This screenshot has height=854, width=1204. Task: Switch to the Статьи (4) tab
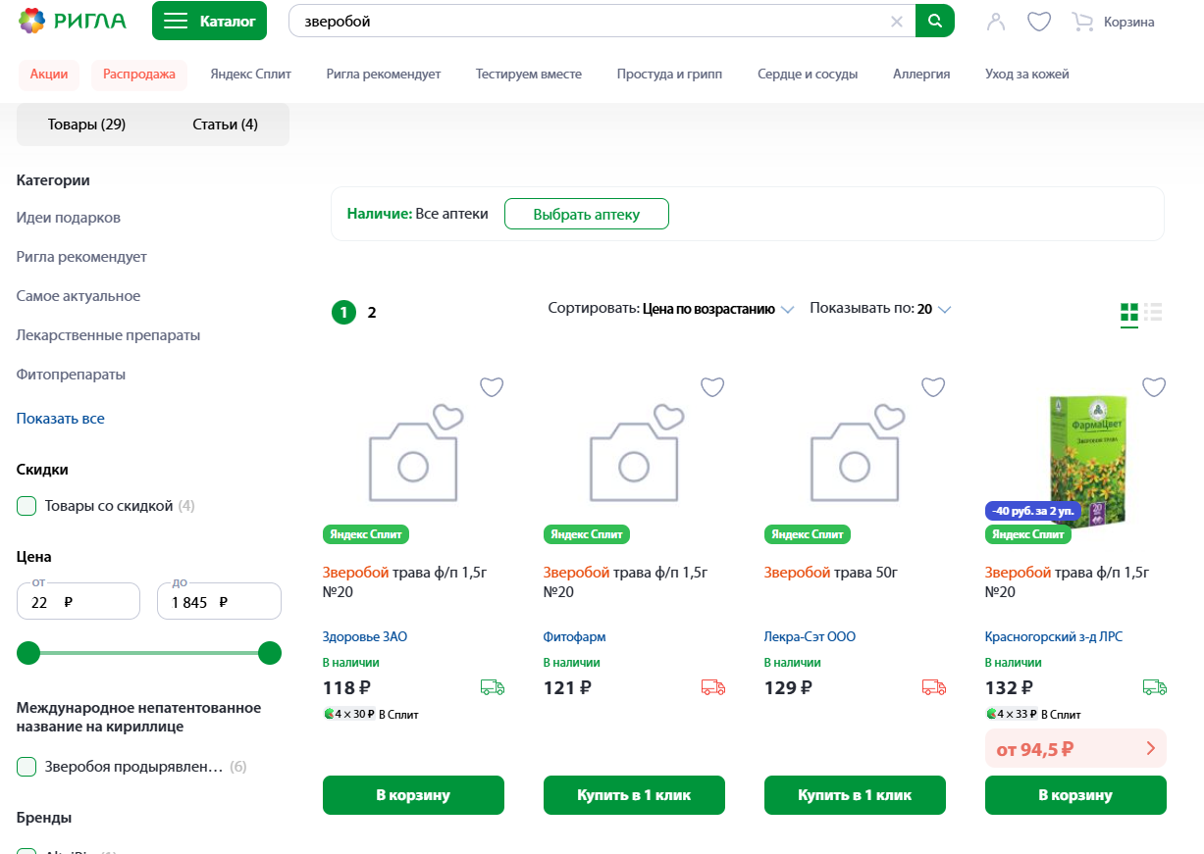(x=225, y=125)
